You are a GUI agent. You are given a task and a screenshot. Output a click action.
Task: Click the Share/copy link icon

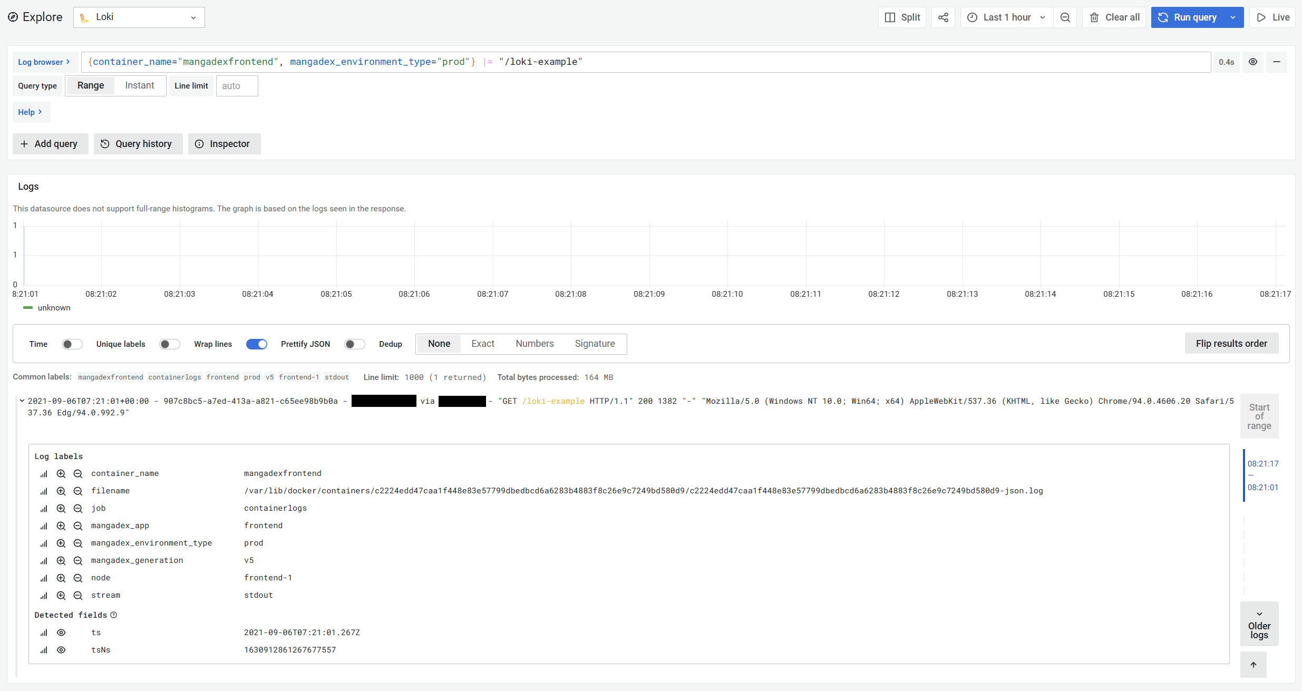(x=943, y=16)
